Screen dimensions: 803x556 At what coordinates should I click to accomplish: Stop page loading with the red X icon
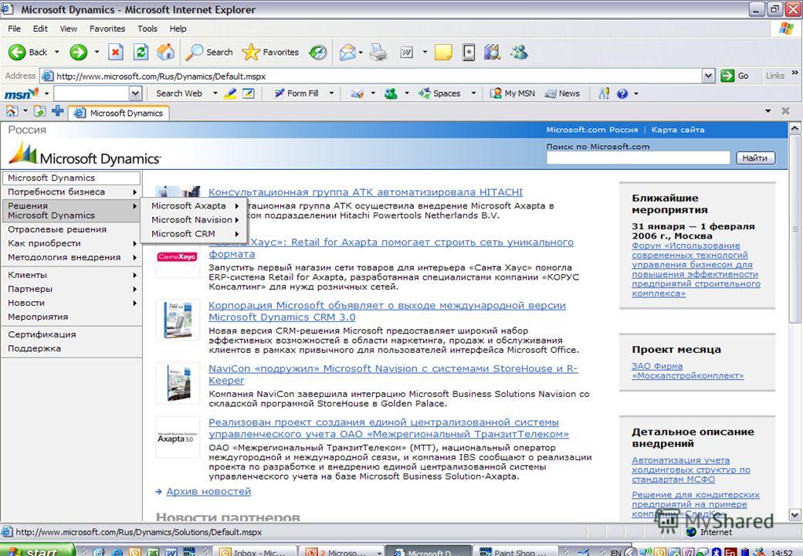[116, 52]
